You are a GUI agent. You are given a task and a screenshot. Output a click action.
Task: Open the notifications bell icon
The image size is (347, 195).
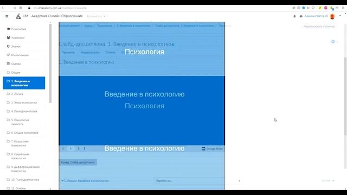294,16
